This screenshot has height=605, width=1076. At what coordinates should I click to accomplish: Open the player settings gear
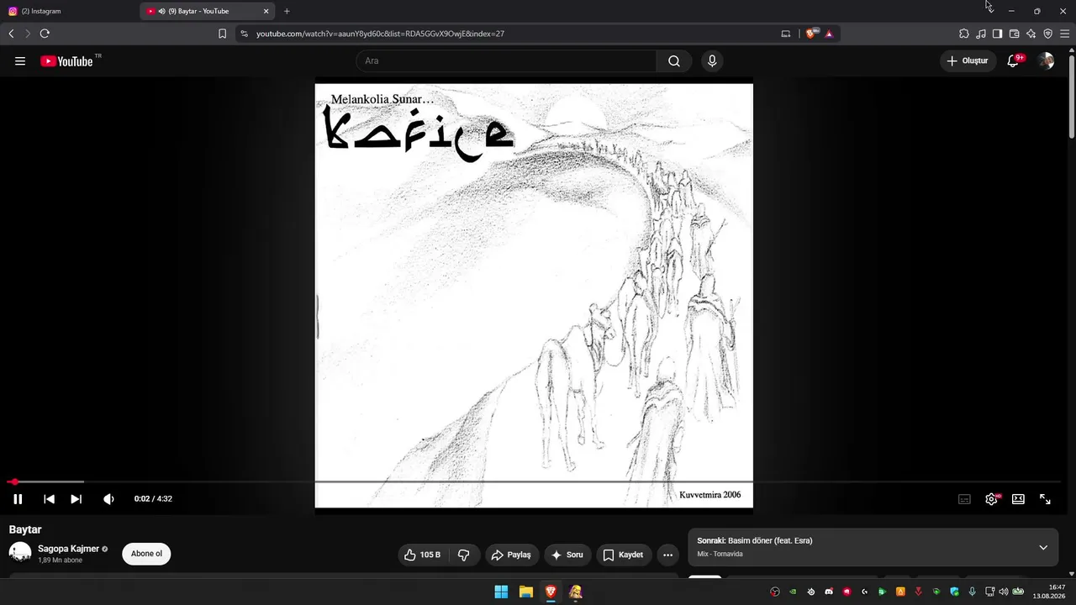992,499
